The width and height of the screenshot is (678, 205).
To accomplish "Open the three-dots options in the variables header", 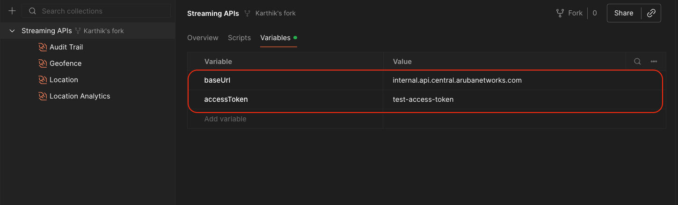I will 654,61.
